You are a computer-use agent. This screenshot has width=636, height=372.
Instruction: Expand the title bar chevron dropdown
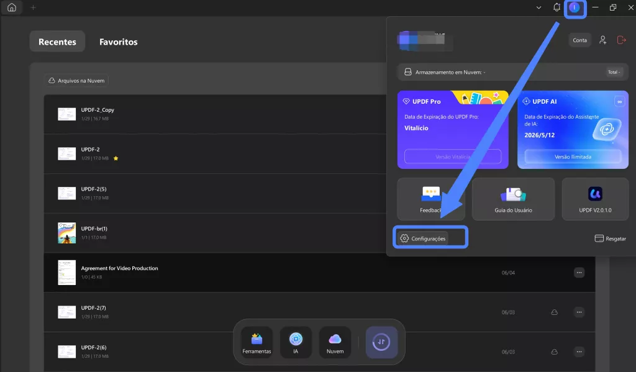tap(538, 7)
